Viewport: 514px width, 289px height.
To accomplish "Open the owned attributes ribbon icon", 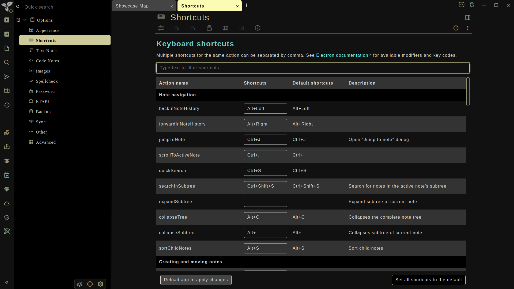I will click(177, 28).
